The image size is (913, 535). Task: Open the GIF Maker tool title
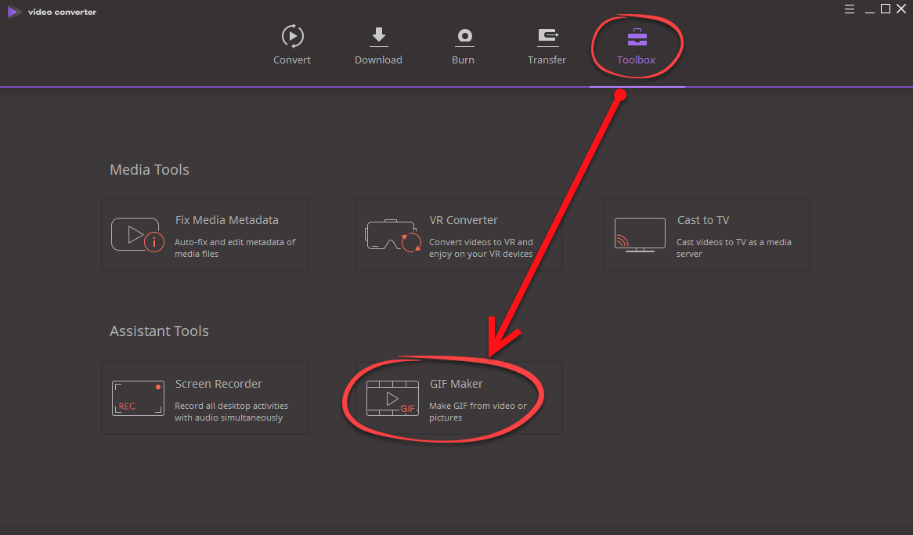(x=456, y=384)
